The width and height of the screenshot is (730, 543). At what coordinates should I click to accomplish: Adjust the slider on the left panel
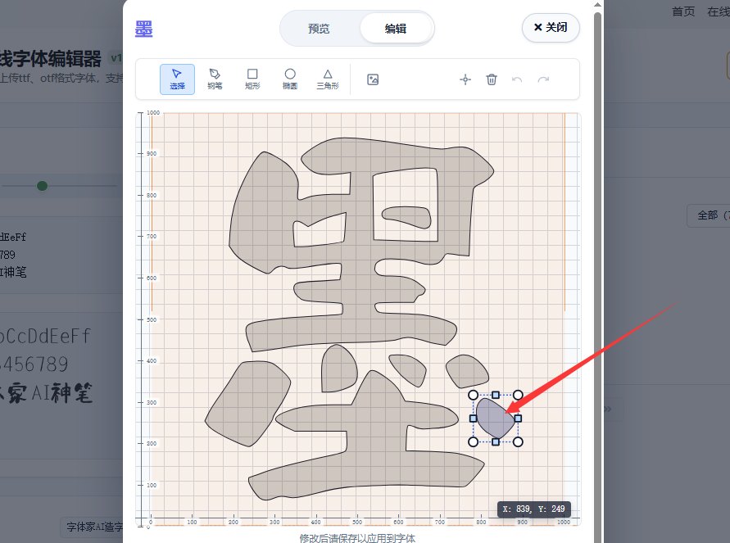(42, 186)
